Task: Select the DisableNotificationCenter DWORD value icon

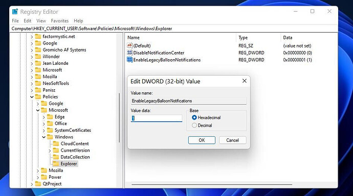Action: 129,53
